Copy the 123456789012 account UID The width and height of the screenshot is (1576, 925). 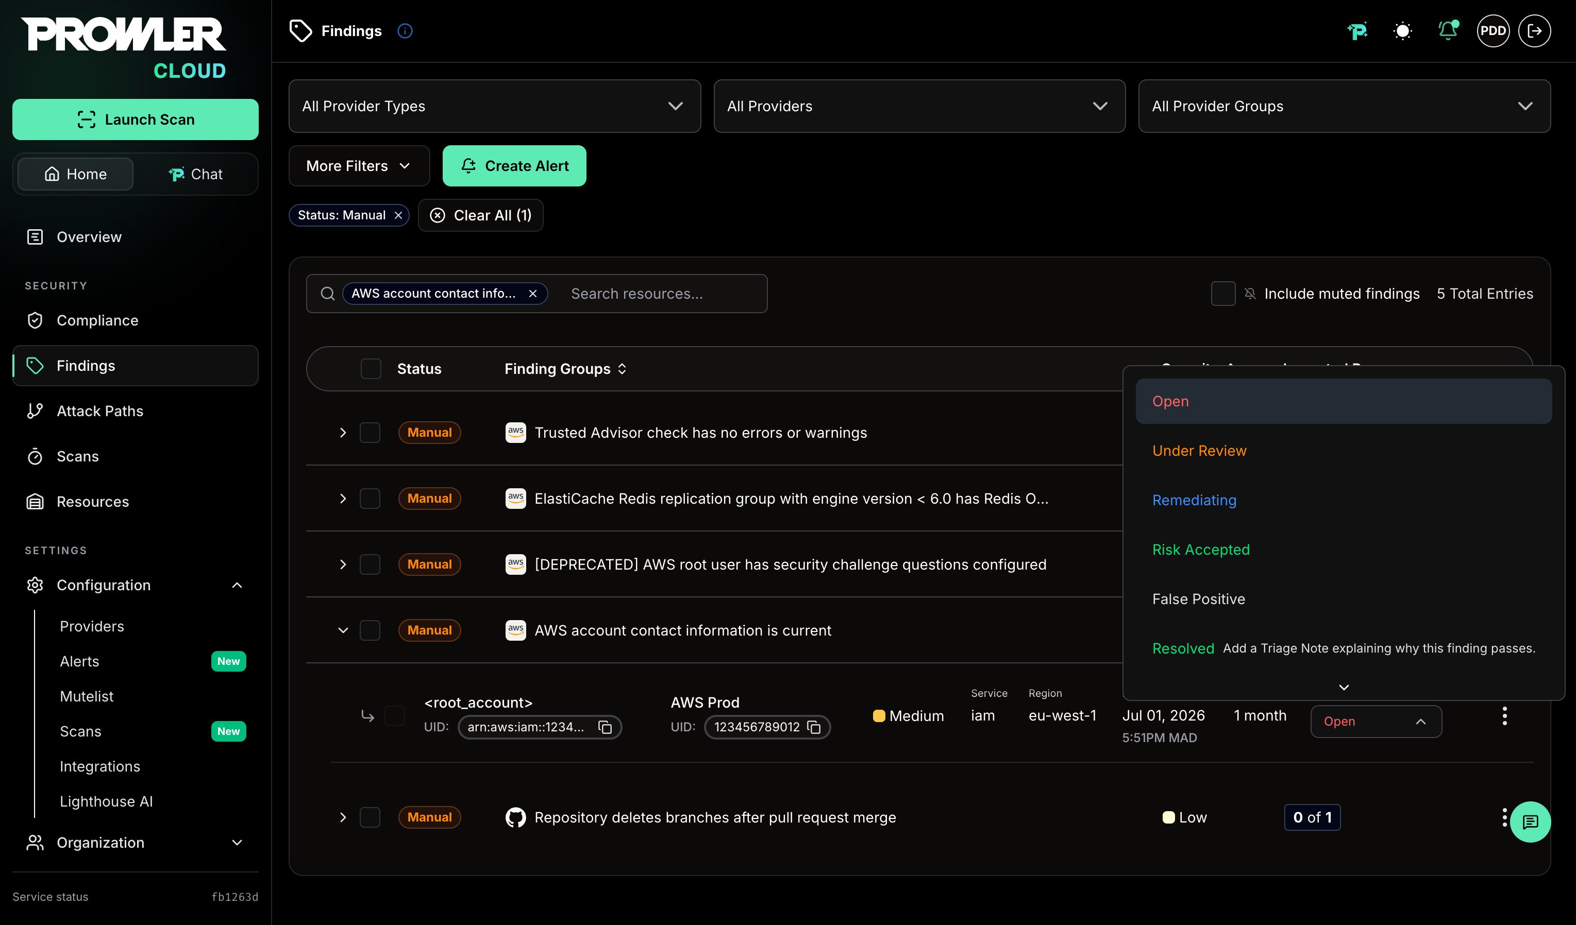click(x=814, y=727)
